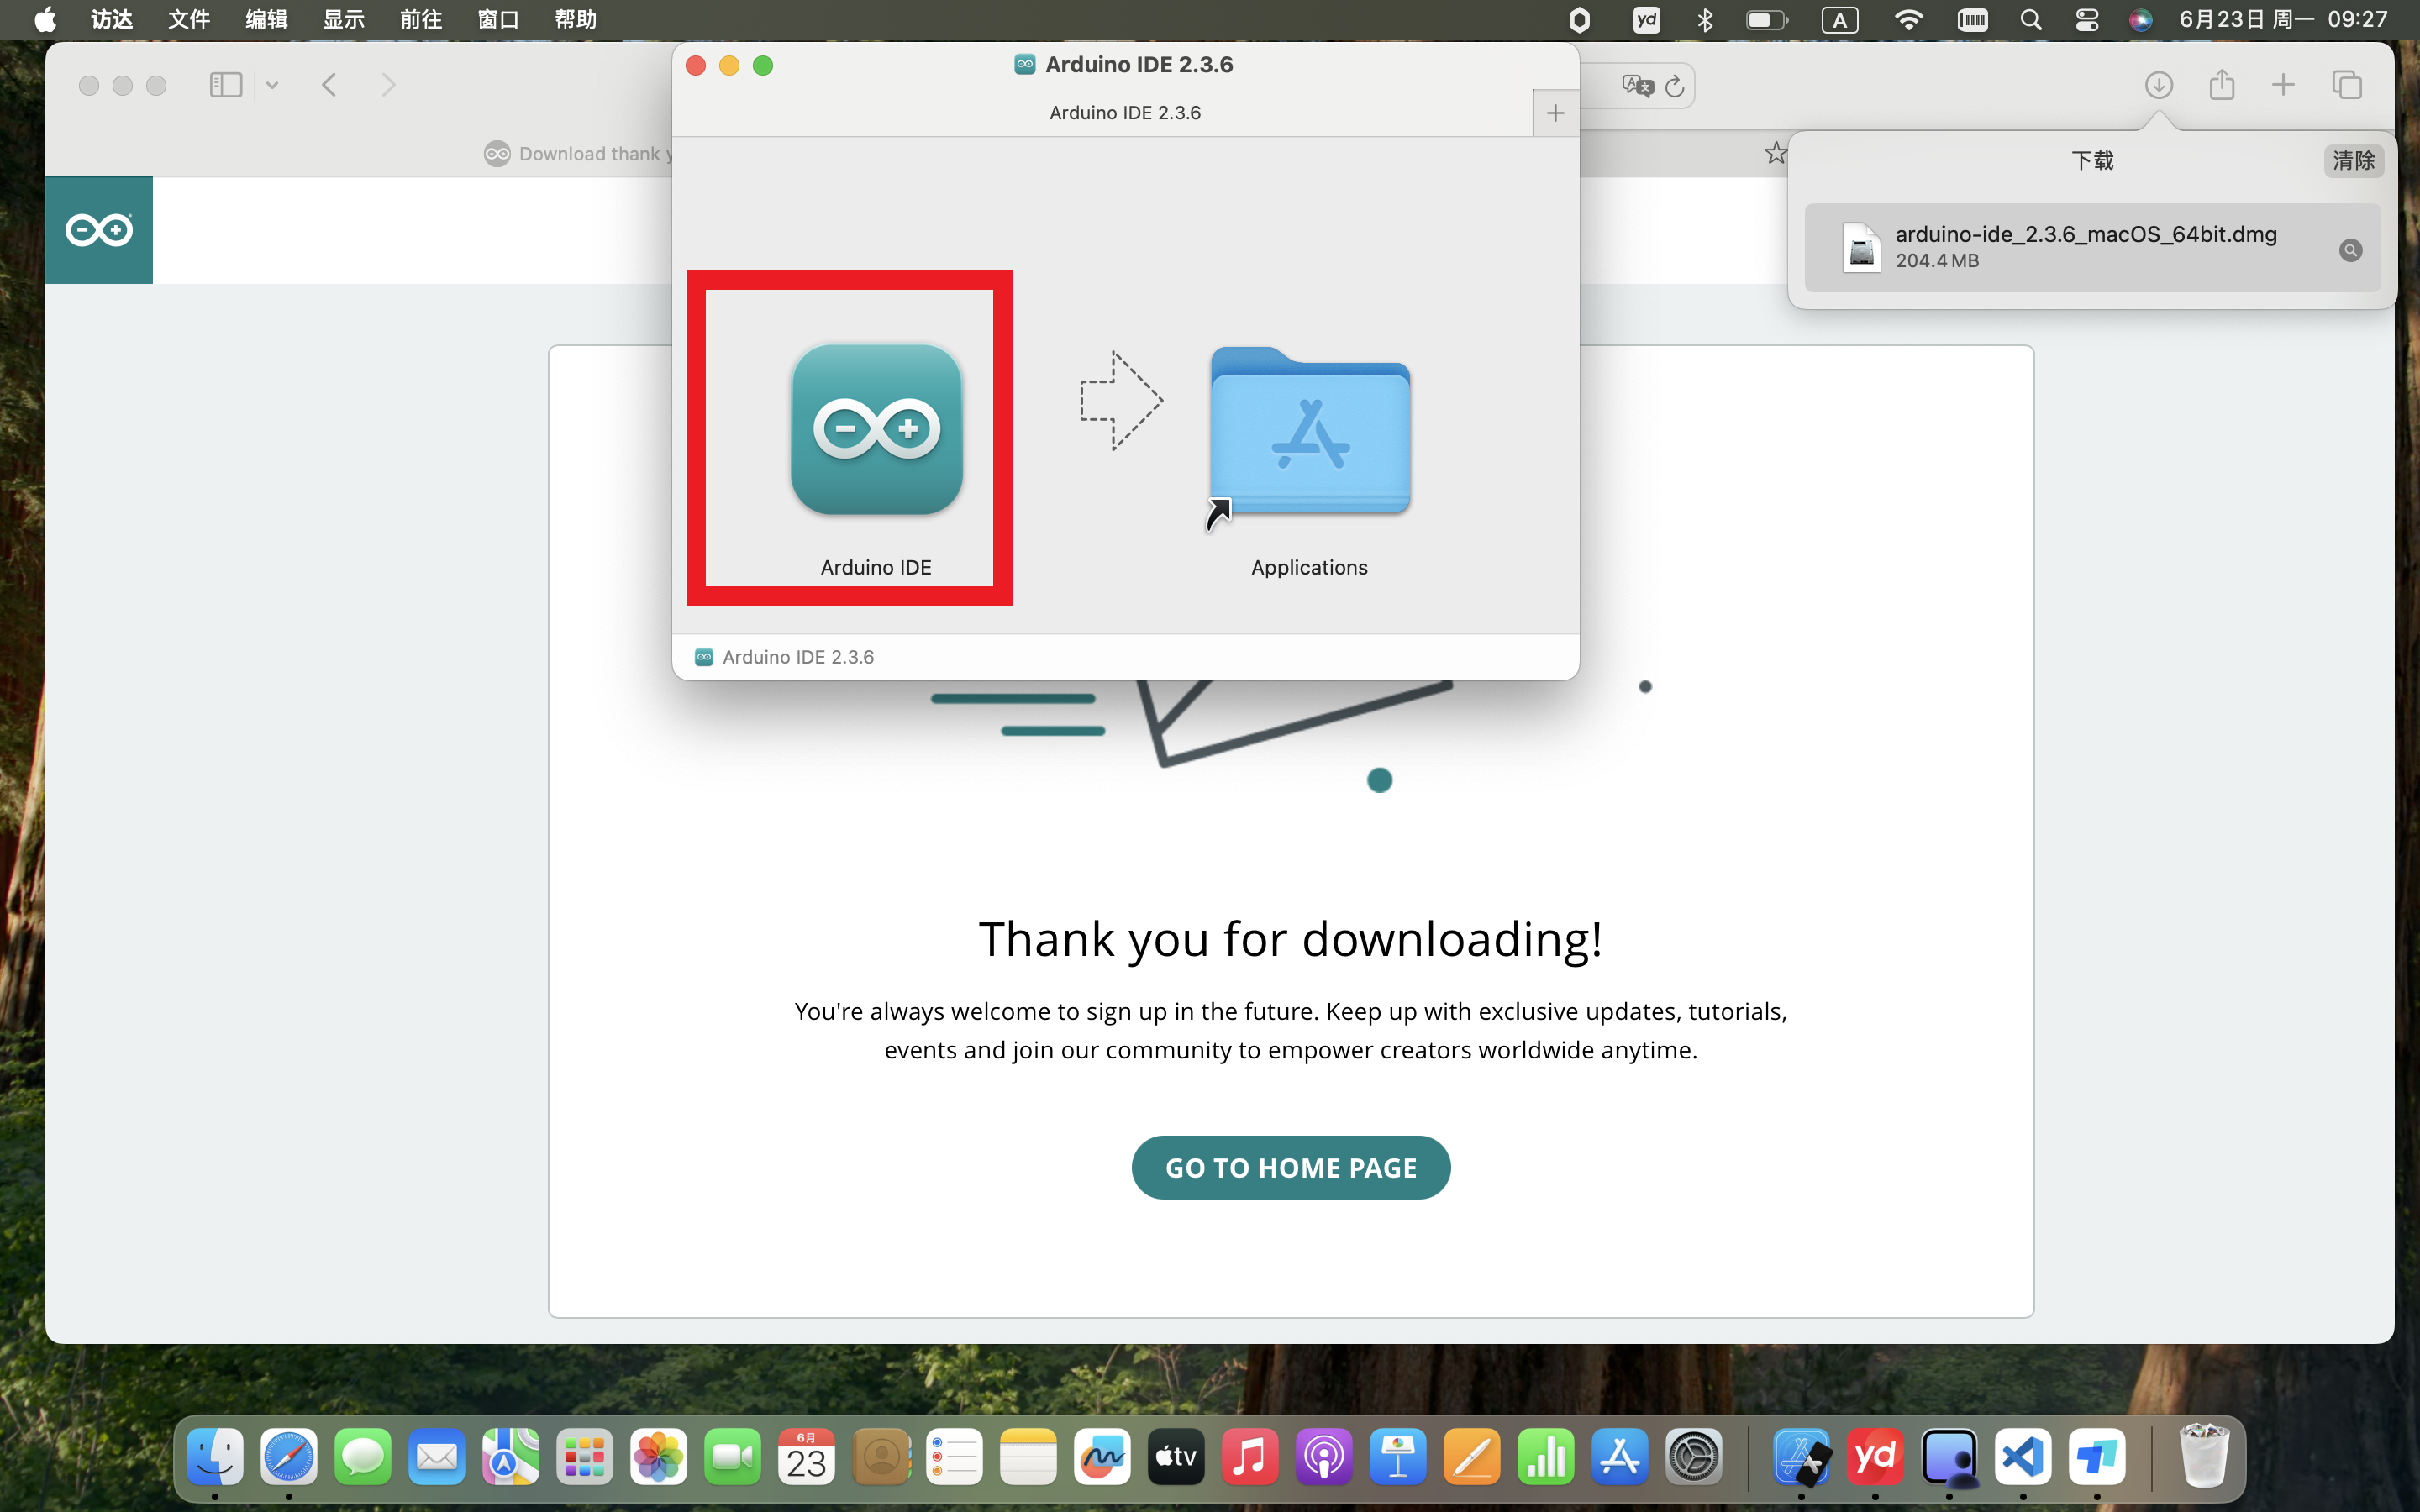Viewport: 2420px width, 1512px height.
Task: Click the Safari Share icon
Action: click(2221, 84)
